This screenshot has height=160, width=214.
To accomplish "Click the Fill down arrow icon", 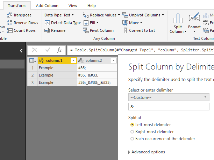I will (86, 23).
